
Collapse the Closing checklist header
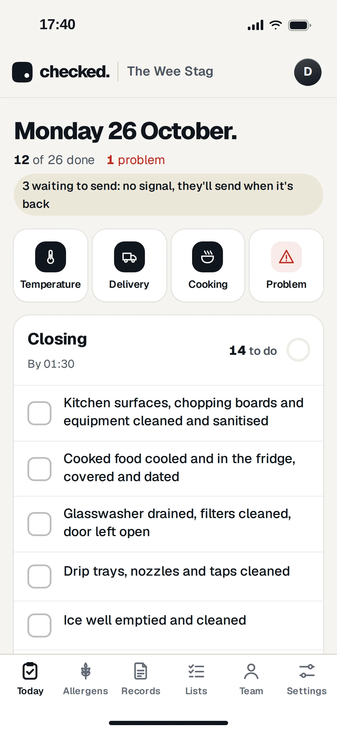(x=168, y=350)
